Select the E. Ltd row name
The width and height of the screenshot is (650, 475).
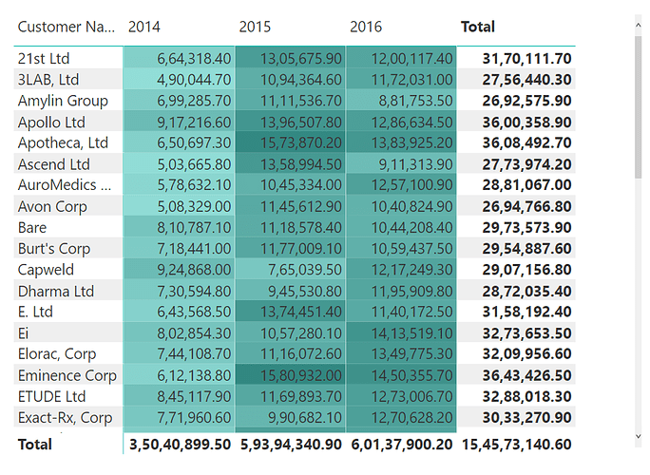tap(35, 312)
